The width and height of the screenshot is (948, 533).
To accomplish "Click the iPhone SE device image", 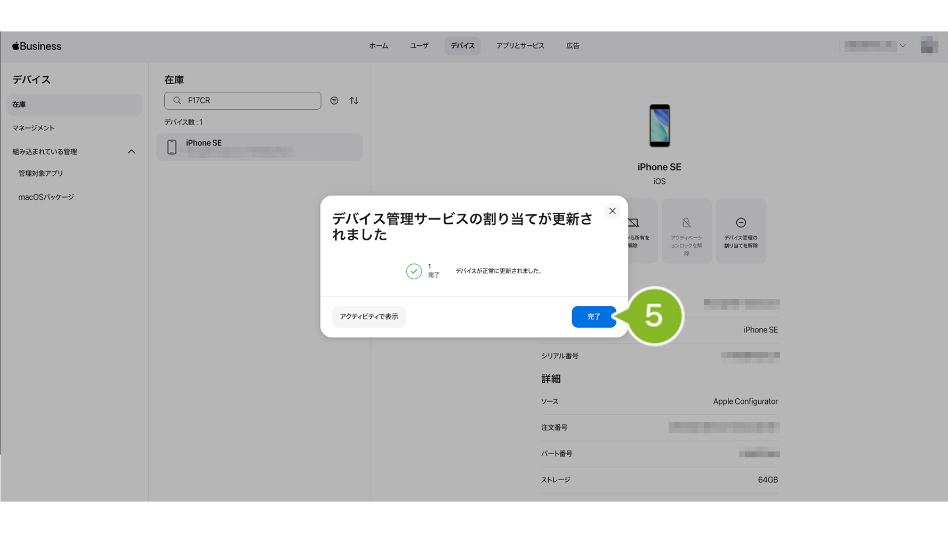I will 659,126.
